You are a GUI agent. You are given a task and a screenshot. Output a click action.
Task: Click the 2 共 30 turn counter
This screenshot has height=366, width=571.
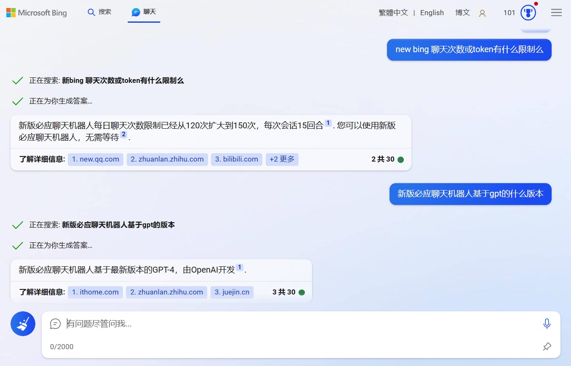(383, 159)
